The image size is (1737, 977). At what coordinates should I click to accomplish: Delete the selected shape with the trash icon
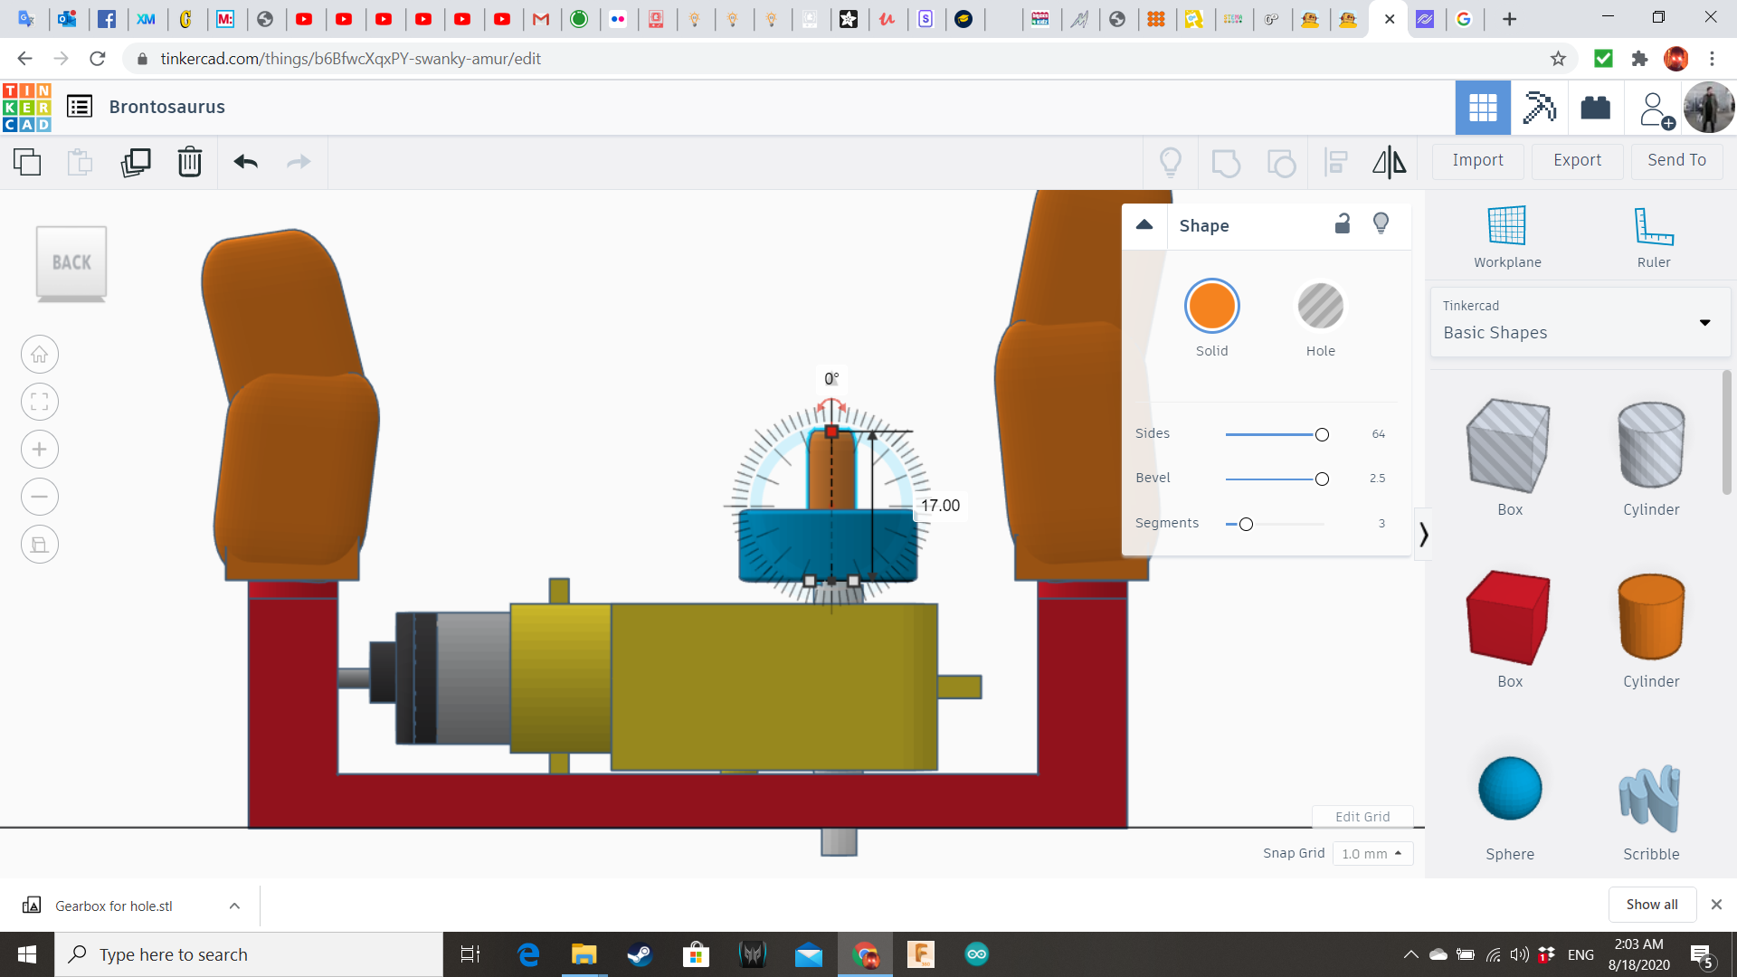[x=190, y=162]
